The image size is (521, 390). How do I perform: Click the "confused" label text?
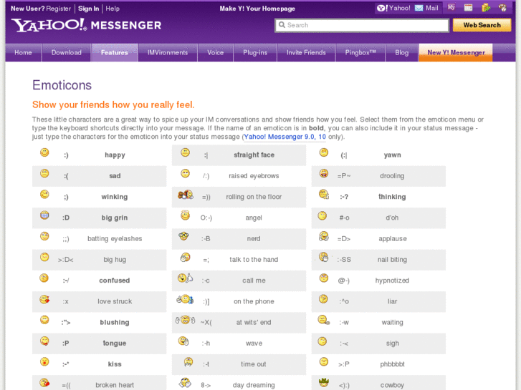(114, 281)
